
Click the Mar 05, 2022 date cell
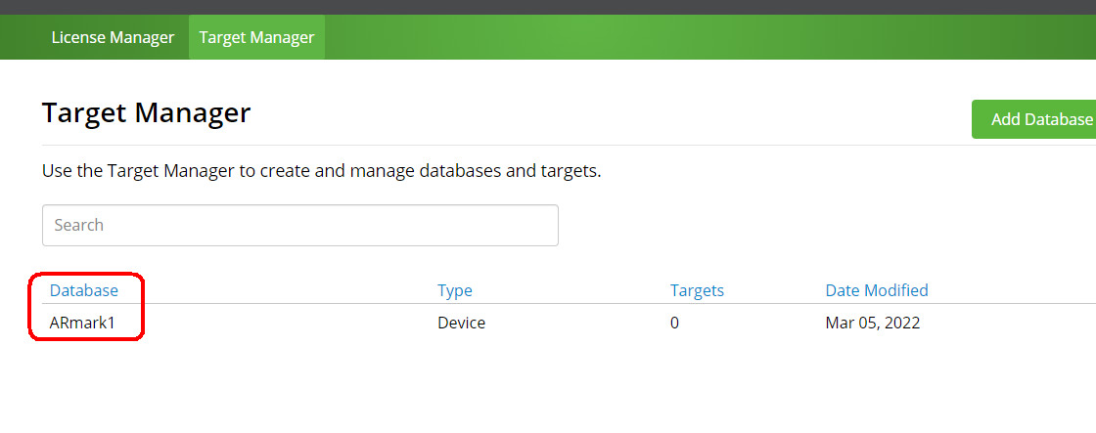pos(872,323)
